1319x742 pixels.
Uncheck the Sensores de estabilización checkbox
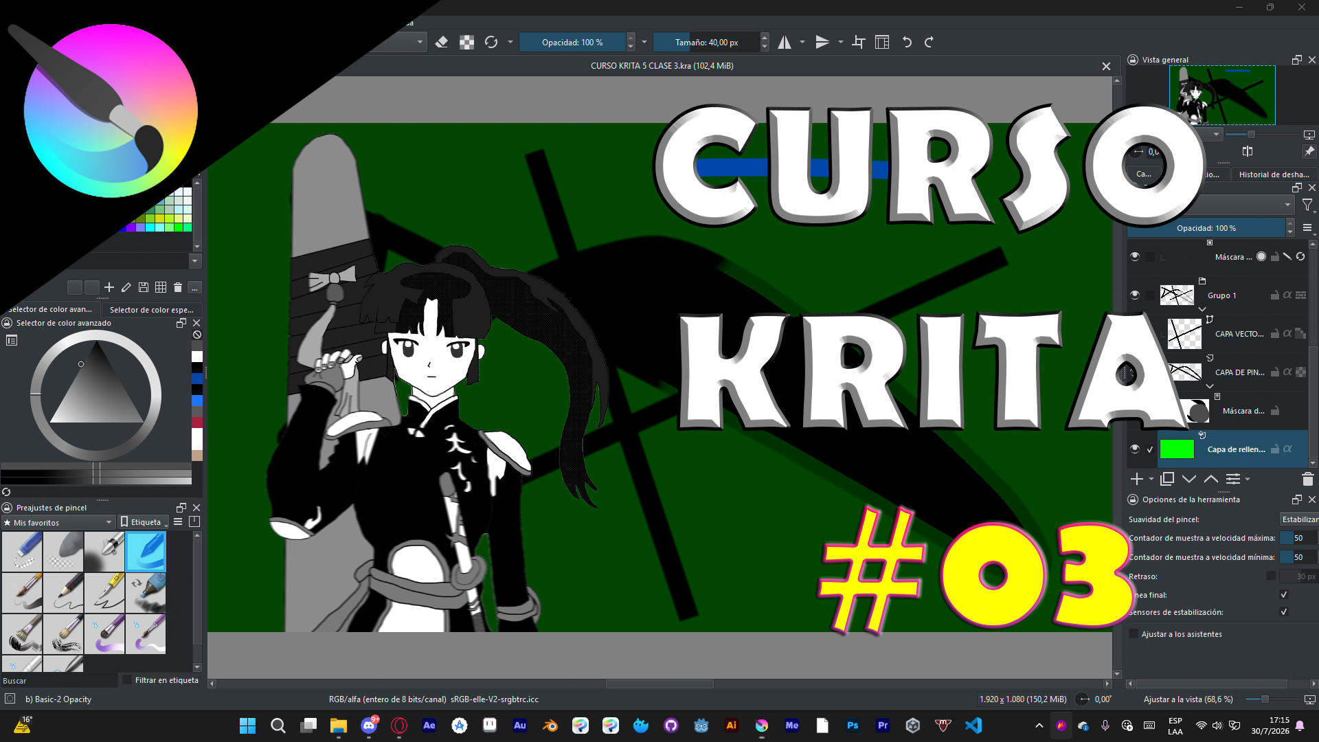pos(1283,612)
